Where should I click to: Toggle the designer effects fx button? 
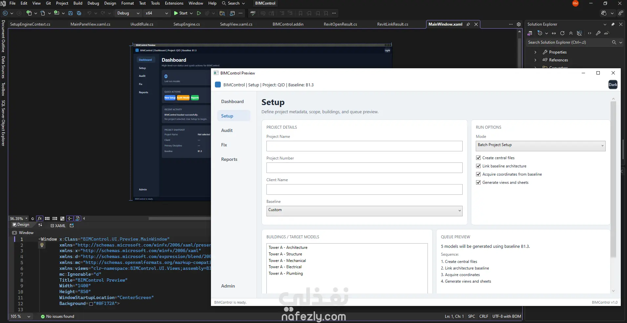40,219
